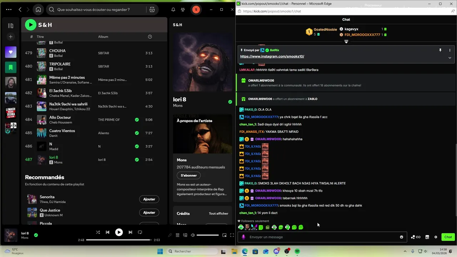Open Discord from the taskbar
Viewport: 457px width, 257px height.
pyautogui.click(x=276, y=251)
